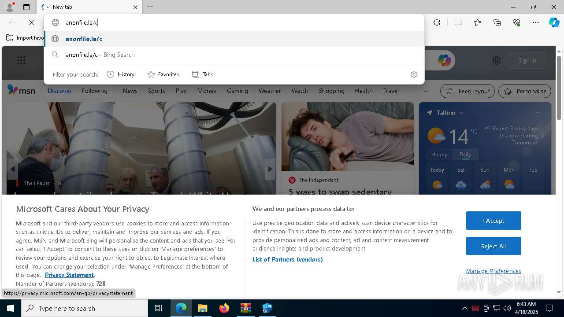The image size is (564, 317).
Task: Open the Feed layout button
Action: click(468, 91)
